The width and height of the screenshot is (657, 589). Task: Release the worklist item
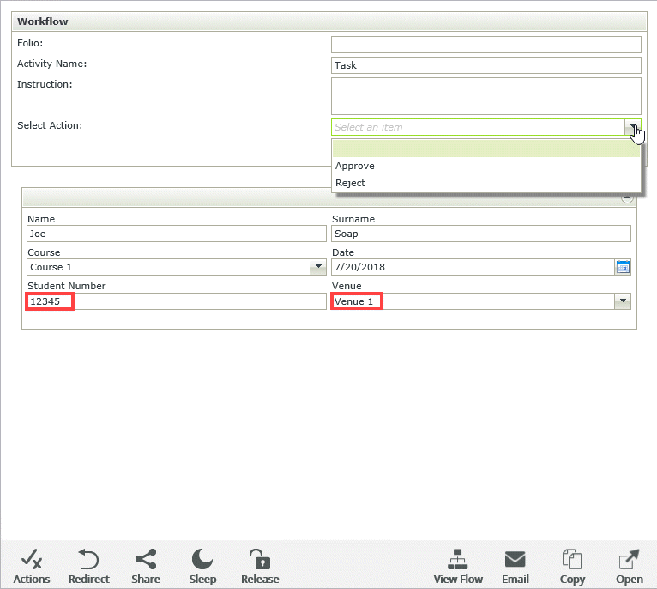point(260,567)
